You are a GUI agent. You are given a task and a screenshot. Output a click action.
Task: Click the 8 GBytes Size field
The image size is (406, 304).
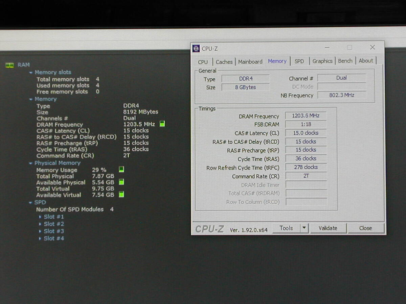[x=246, y=87]
